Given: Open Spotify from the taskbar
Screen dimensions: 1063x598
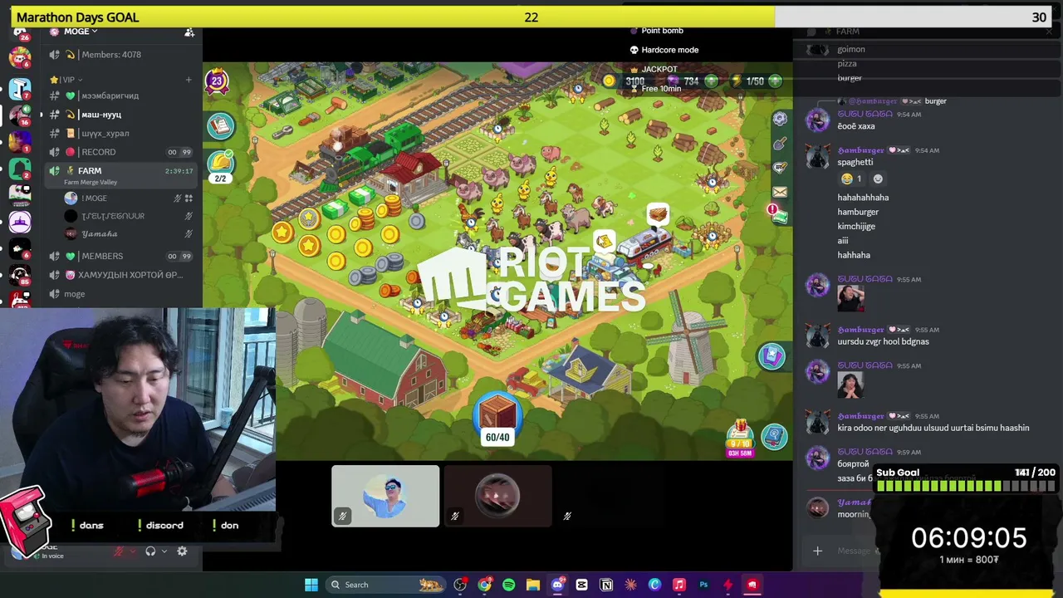Looking at the screenshot, I should pos(508,585).
